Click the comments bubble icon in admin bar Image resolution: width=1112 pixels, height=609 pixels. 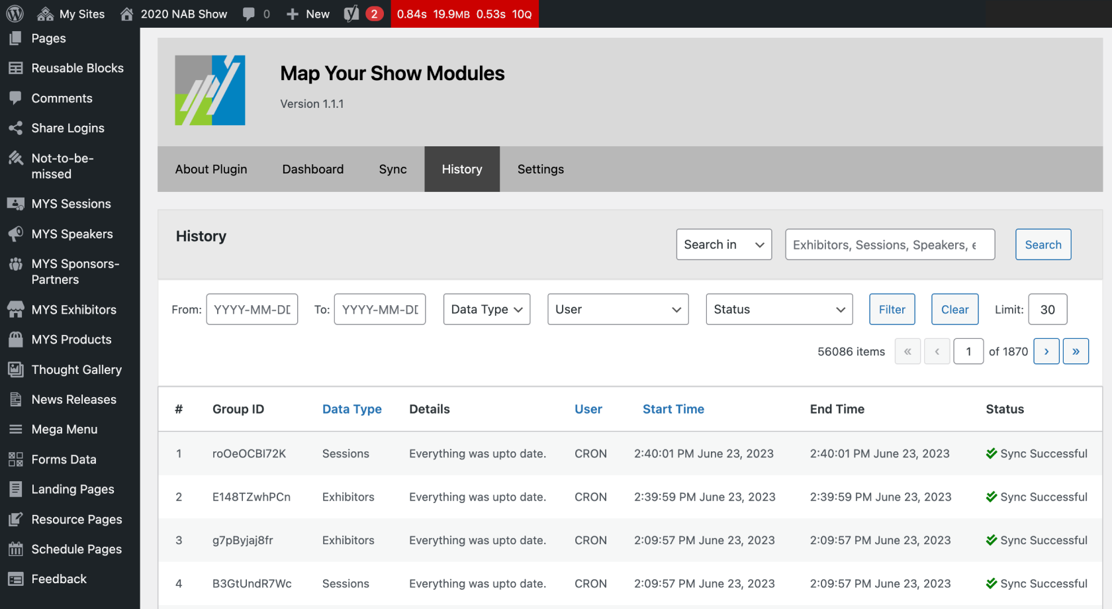(x=249, y=14)
